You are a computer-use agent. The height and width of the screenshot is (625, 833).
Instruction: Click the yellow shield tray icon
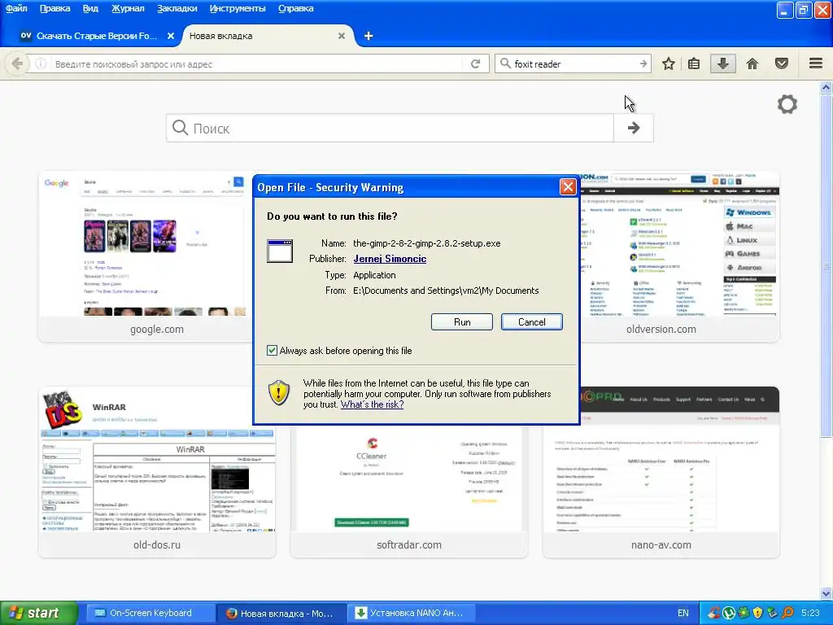(758, 613)
